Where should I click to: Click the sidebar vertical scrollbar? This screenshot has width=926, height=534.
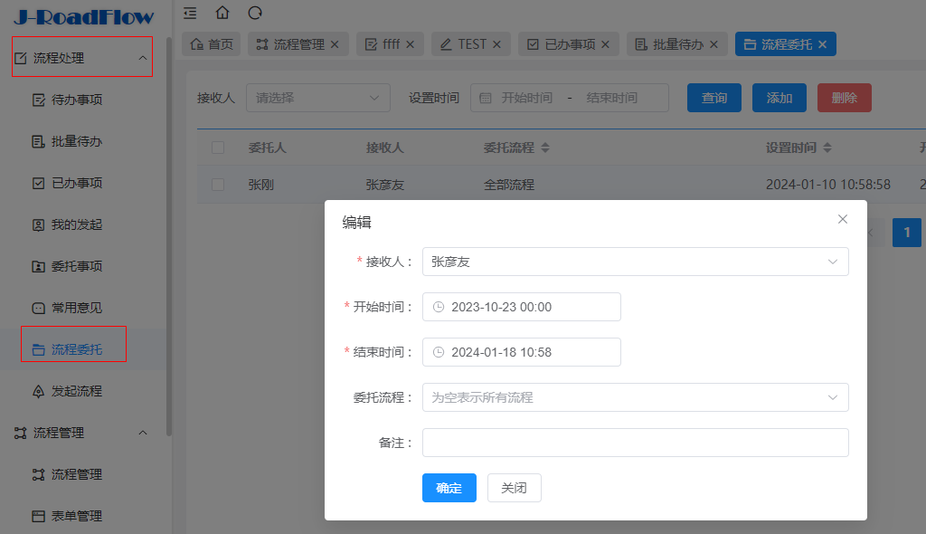pyautogui.click(x=169, y=236)
